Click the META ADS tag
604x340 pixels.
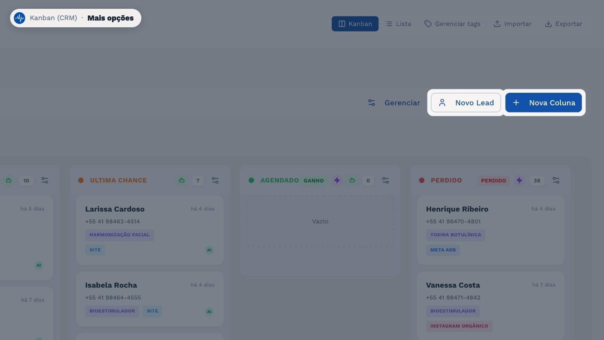[x=443, y=250]
